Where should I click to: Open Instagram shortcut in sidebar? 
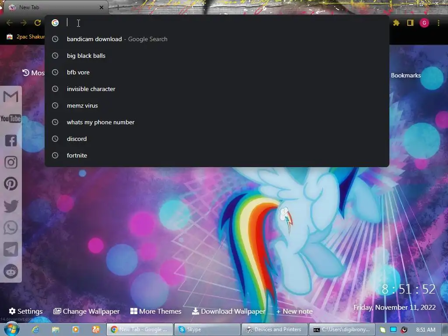pyautogui.click(x=10, y=162)
